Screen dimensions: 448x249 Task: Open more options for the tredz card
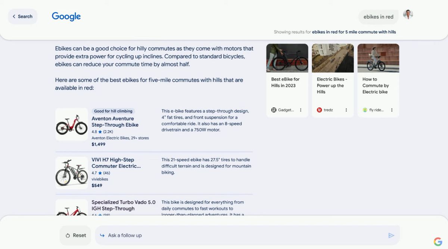346,110
